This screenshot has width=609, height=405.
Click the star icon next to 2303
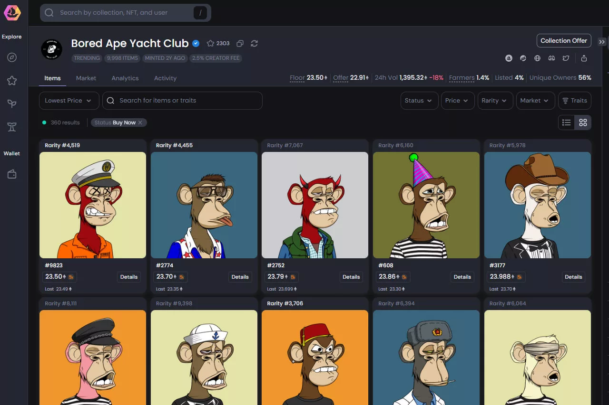(x=210, y=43)
